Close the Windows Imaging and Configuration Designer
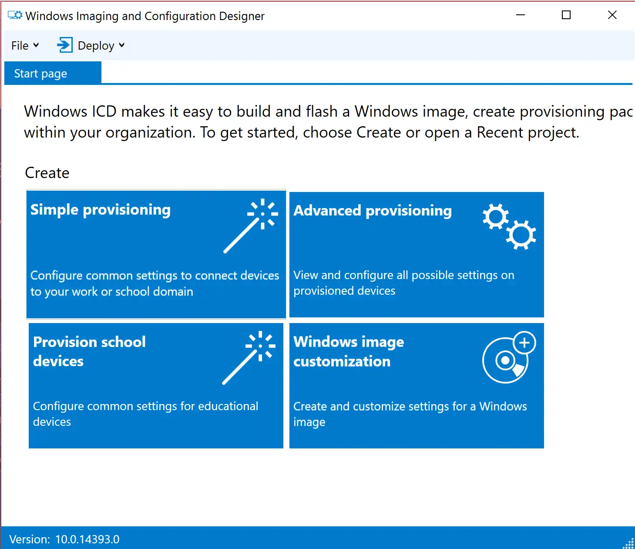635x549 pixels. point(612,15)
